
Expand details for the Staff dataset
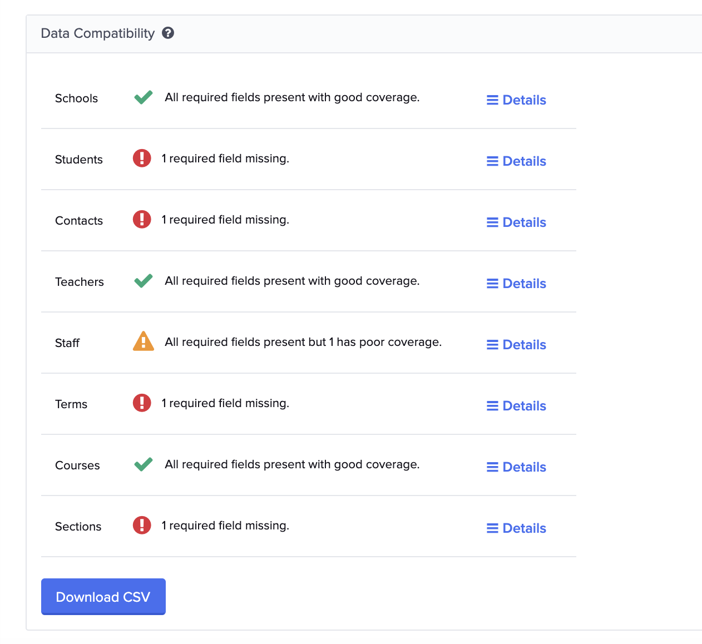tap(516, 344)
